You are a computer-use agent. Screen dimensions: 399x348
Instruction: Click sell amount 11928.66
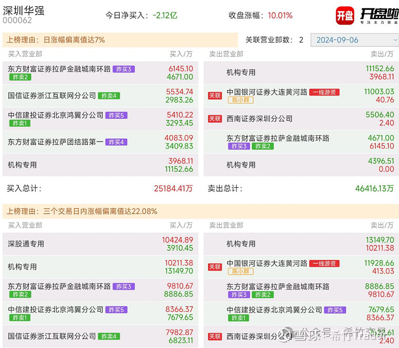tap(379, 263)
